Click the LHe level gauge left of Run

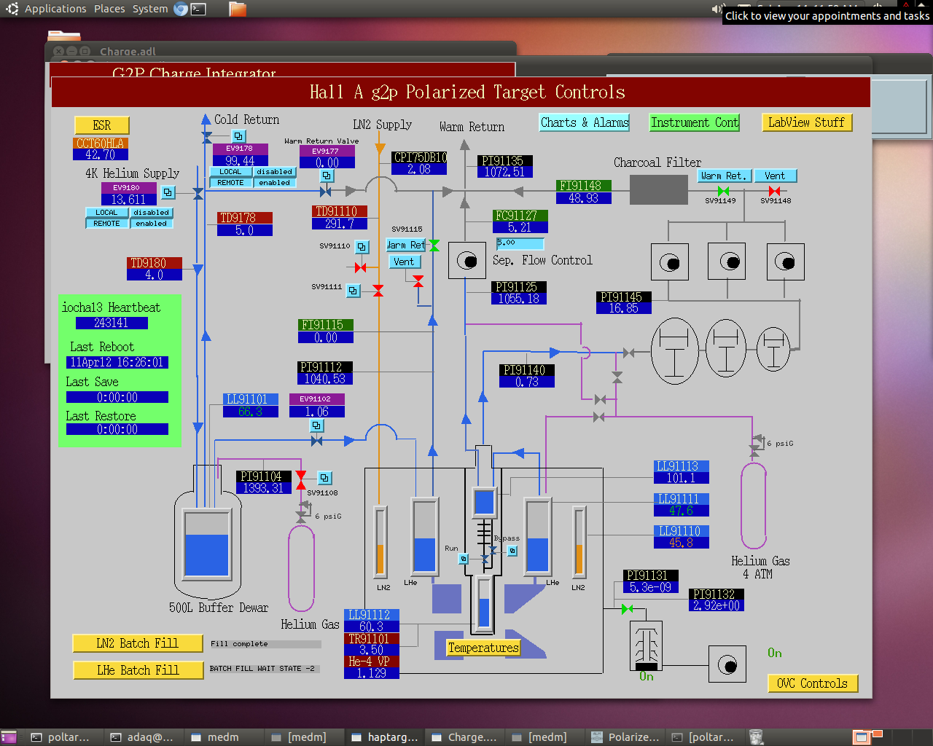424,536
